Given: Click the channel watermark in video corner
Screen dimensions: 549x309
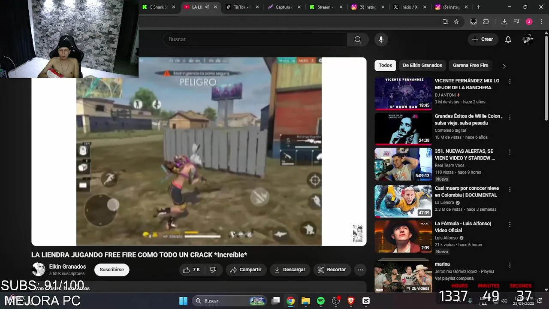Looking at the screenshot, I should coord(358,233).
